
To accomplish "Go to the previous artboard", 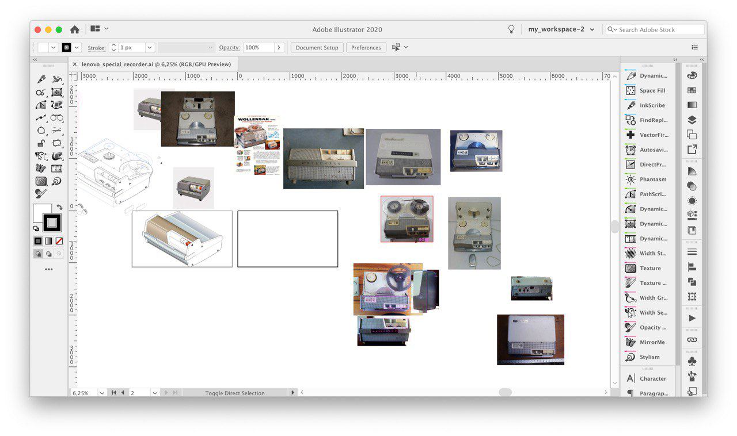I will click(123, 393).
